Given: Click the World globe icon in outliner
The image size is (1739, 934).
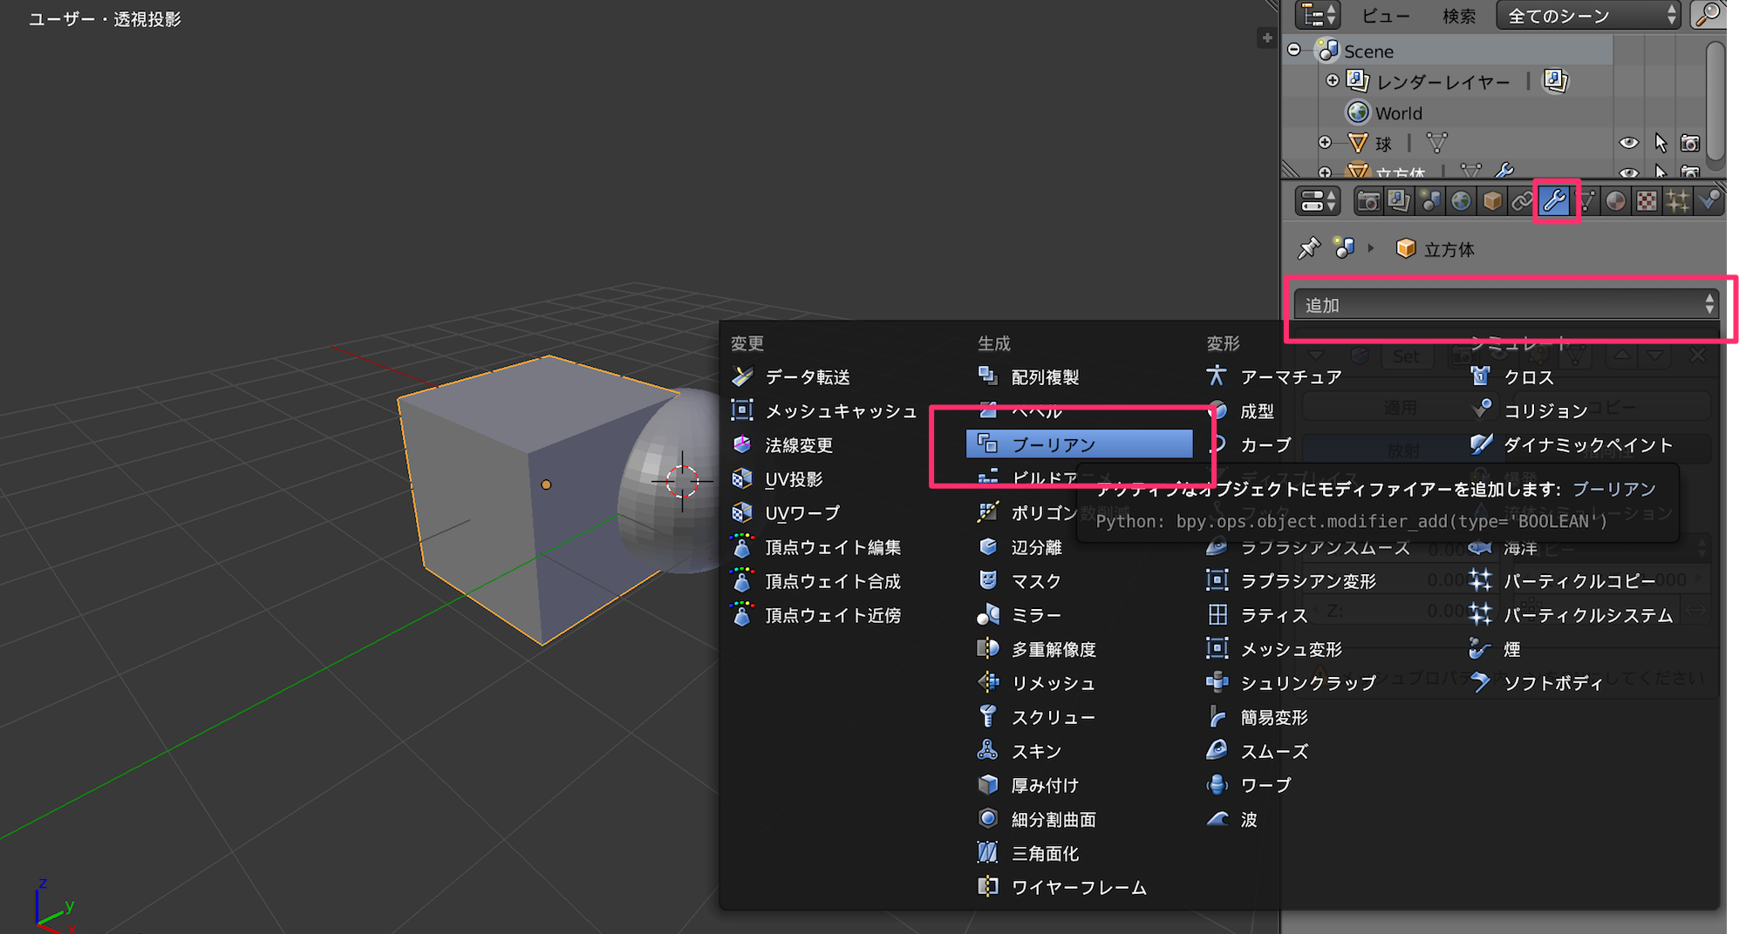Looking at the screenshot, I should (x=1358, y=112).
